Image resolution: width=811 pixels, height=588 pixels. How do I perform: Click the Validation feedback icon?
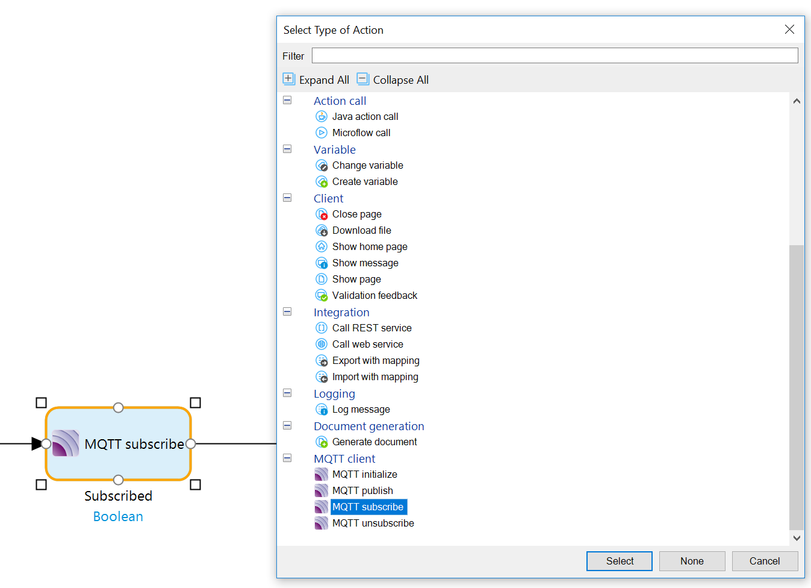tap(322, 295)
